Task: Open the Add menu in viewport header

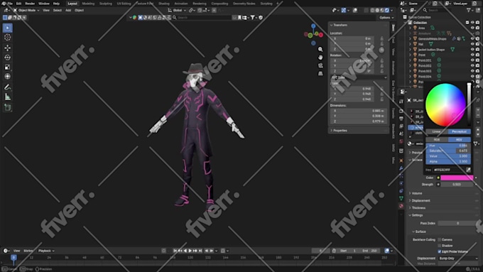Action: (x=68, y=10)
